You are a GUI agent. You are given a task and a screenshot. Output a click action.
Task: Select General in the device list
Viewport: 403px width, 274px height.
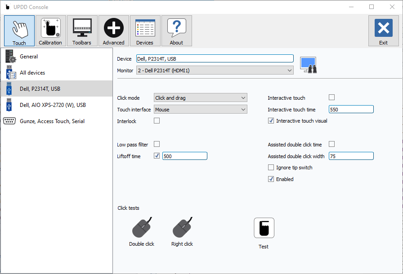(57, 57)
